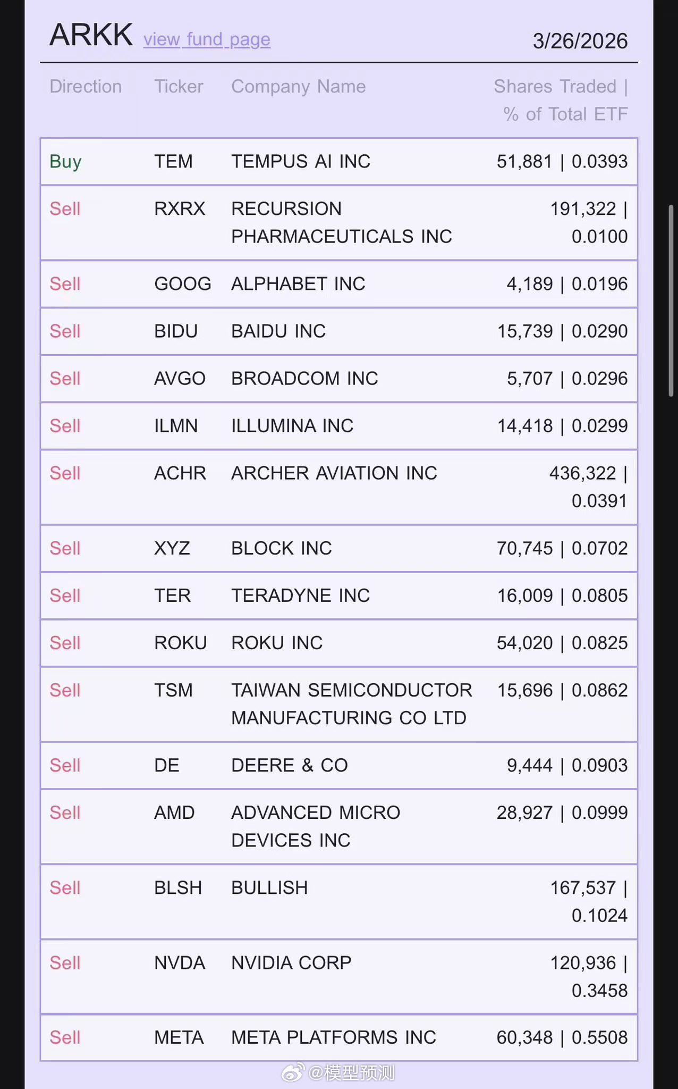Image resolution: width=678 pixels, height=1089 pixels.
Task: Click the ACHR Archer Aviation ticker
Action: coord(180,473)
